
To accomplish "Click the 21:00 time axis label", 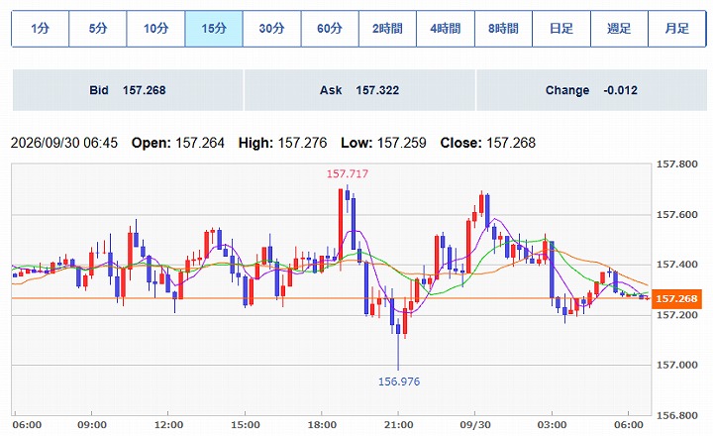I will pyautogui.click(x=398, y=425).
